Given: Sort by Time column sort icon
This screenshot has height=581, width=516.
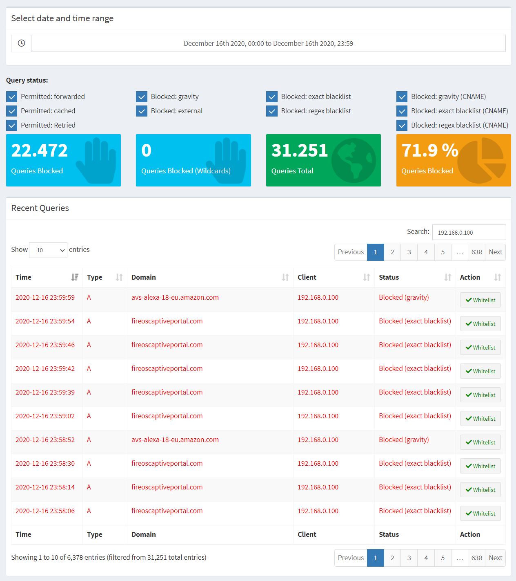Looking at the screenshot, I should [75, 277].
